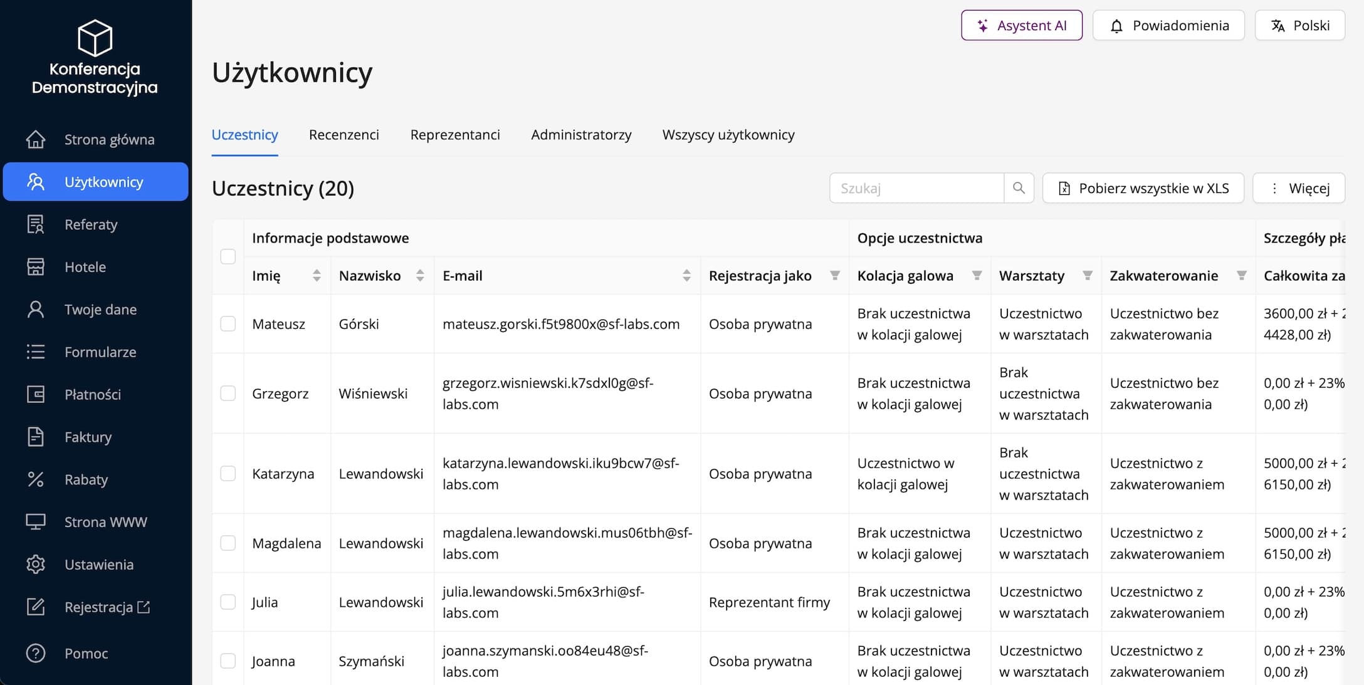Open Płatności wallet icon in sidebar
The image size is (1364, 685).
pos(36,394)
